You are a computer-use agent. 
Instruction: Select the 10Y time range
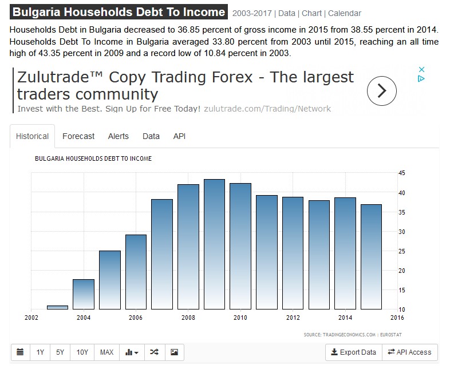coord(82,352)
